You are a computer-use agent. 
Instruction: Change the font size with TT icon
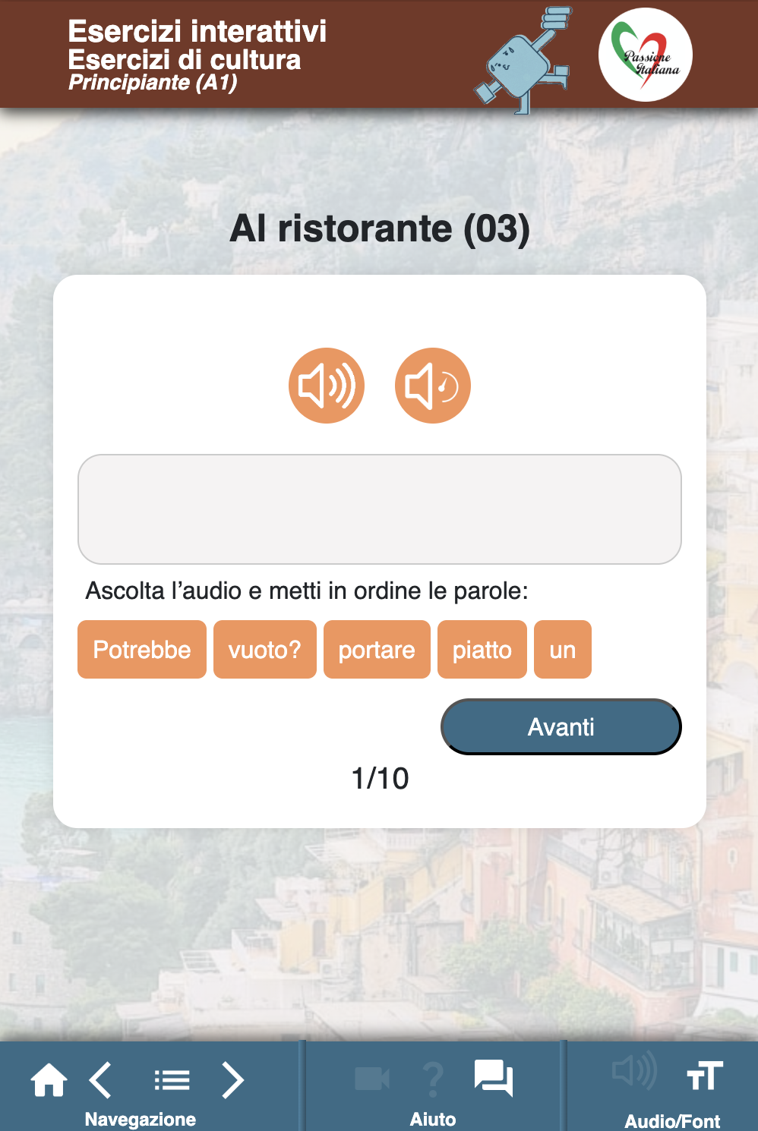(705, 1076)
